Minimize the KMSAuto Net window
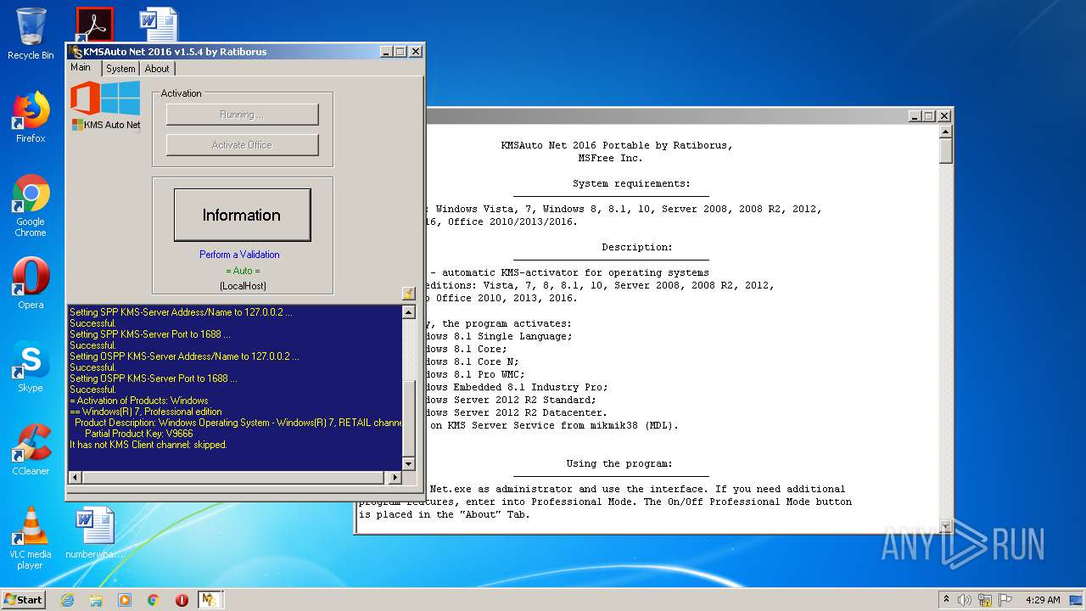Viewport: 1086px width, 611px height. point(386,52)
